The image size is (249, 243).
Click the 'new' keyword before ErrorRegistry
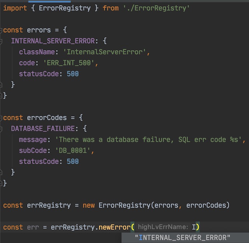[89, 205]
